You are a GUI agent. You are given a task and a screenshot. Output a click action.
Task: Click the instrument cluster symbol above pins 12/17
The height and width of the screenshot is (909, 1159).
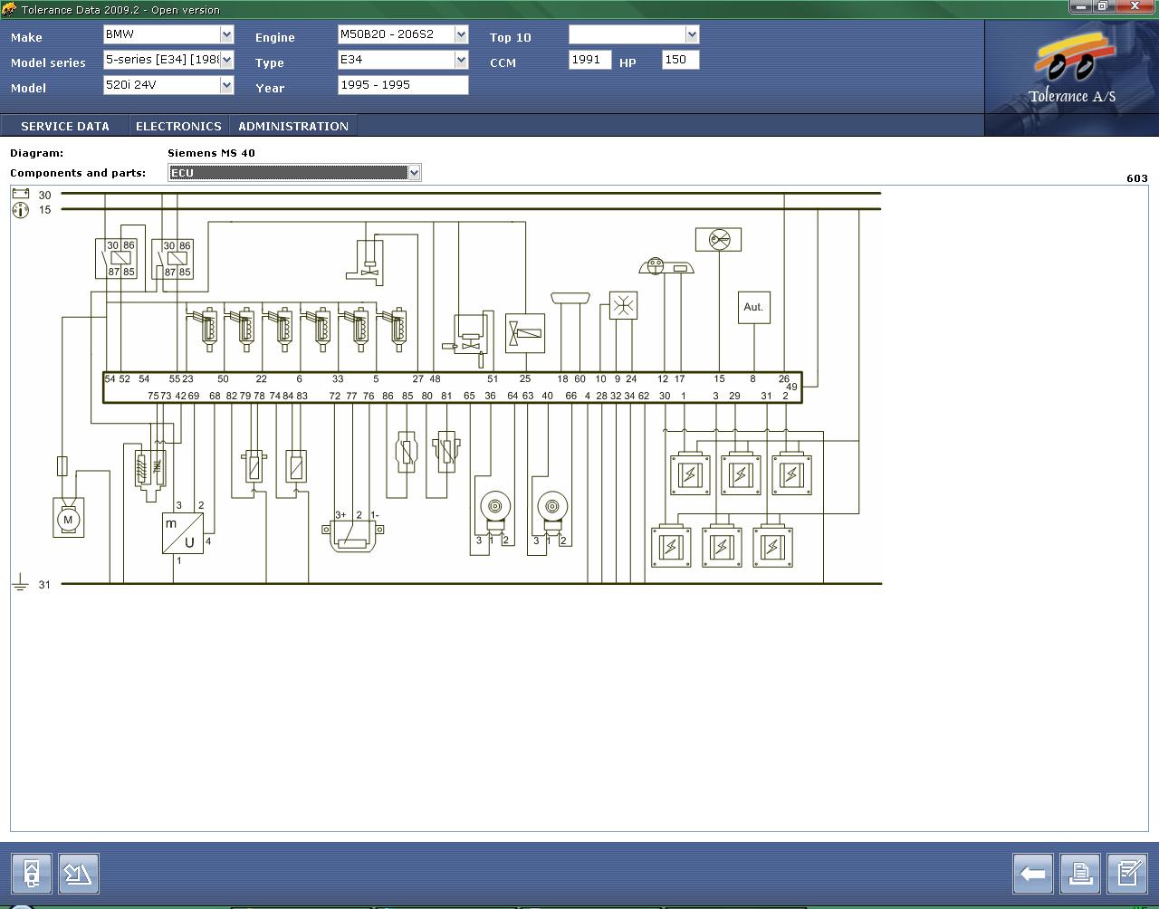667,266
